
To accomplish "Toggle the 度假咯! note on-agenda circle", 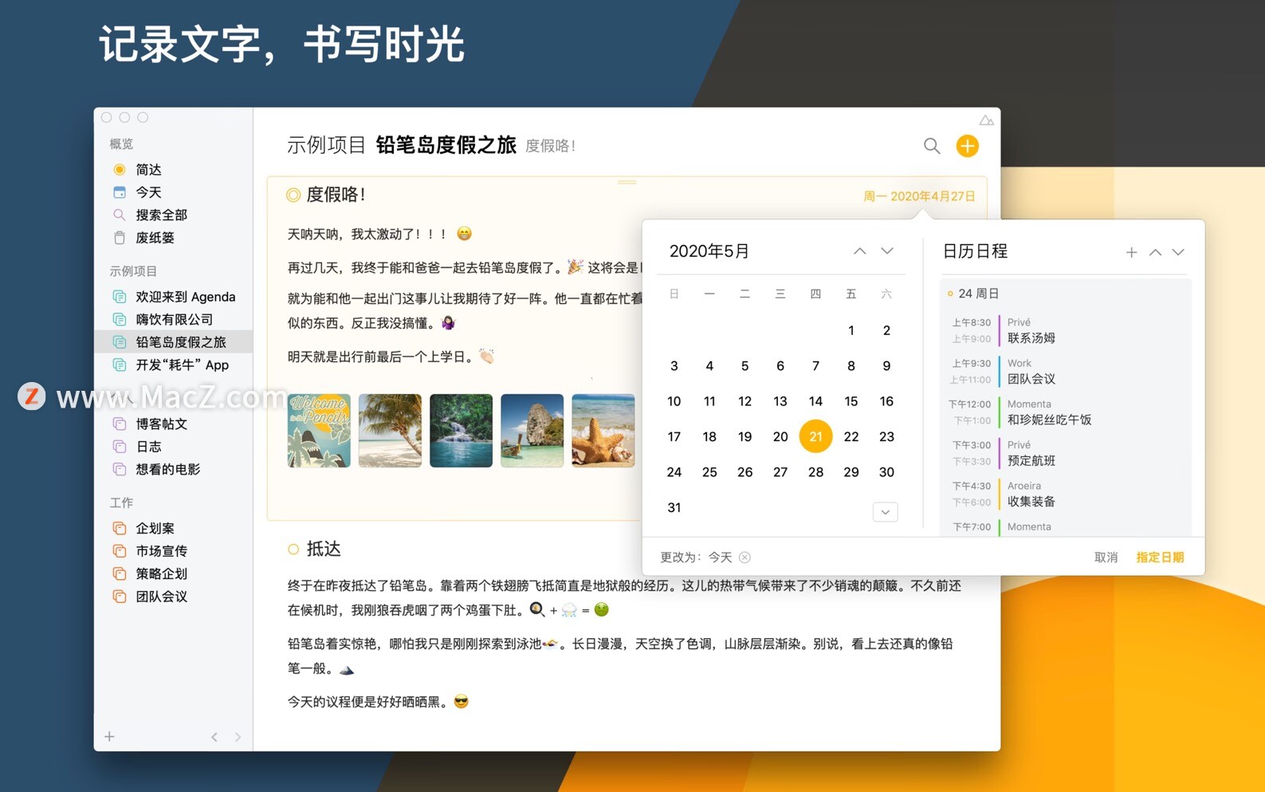I will click(x=293, y=195).
